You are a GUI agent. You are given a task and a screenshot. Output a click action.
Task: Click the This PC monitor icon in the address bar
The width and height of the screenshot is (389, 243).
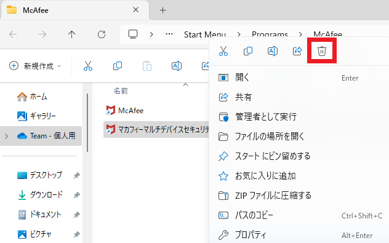[133, 34]
